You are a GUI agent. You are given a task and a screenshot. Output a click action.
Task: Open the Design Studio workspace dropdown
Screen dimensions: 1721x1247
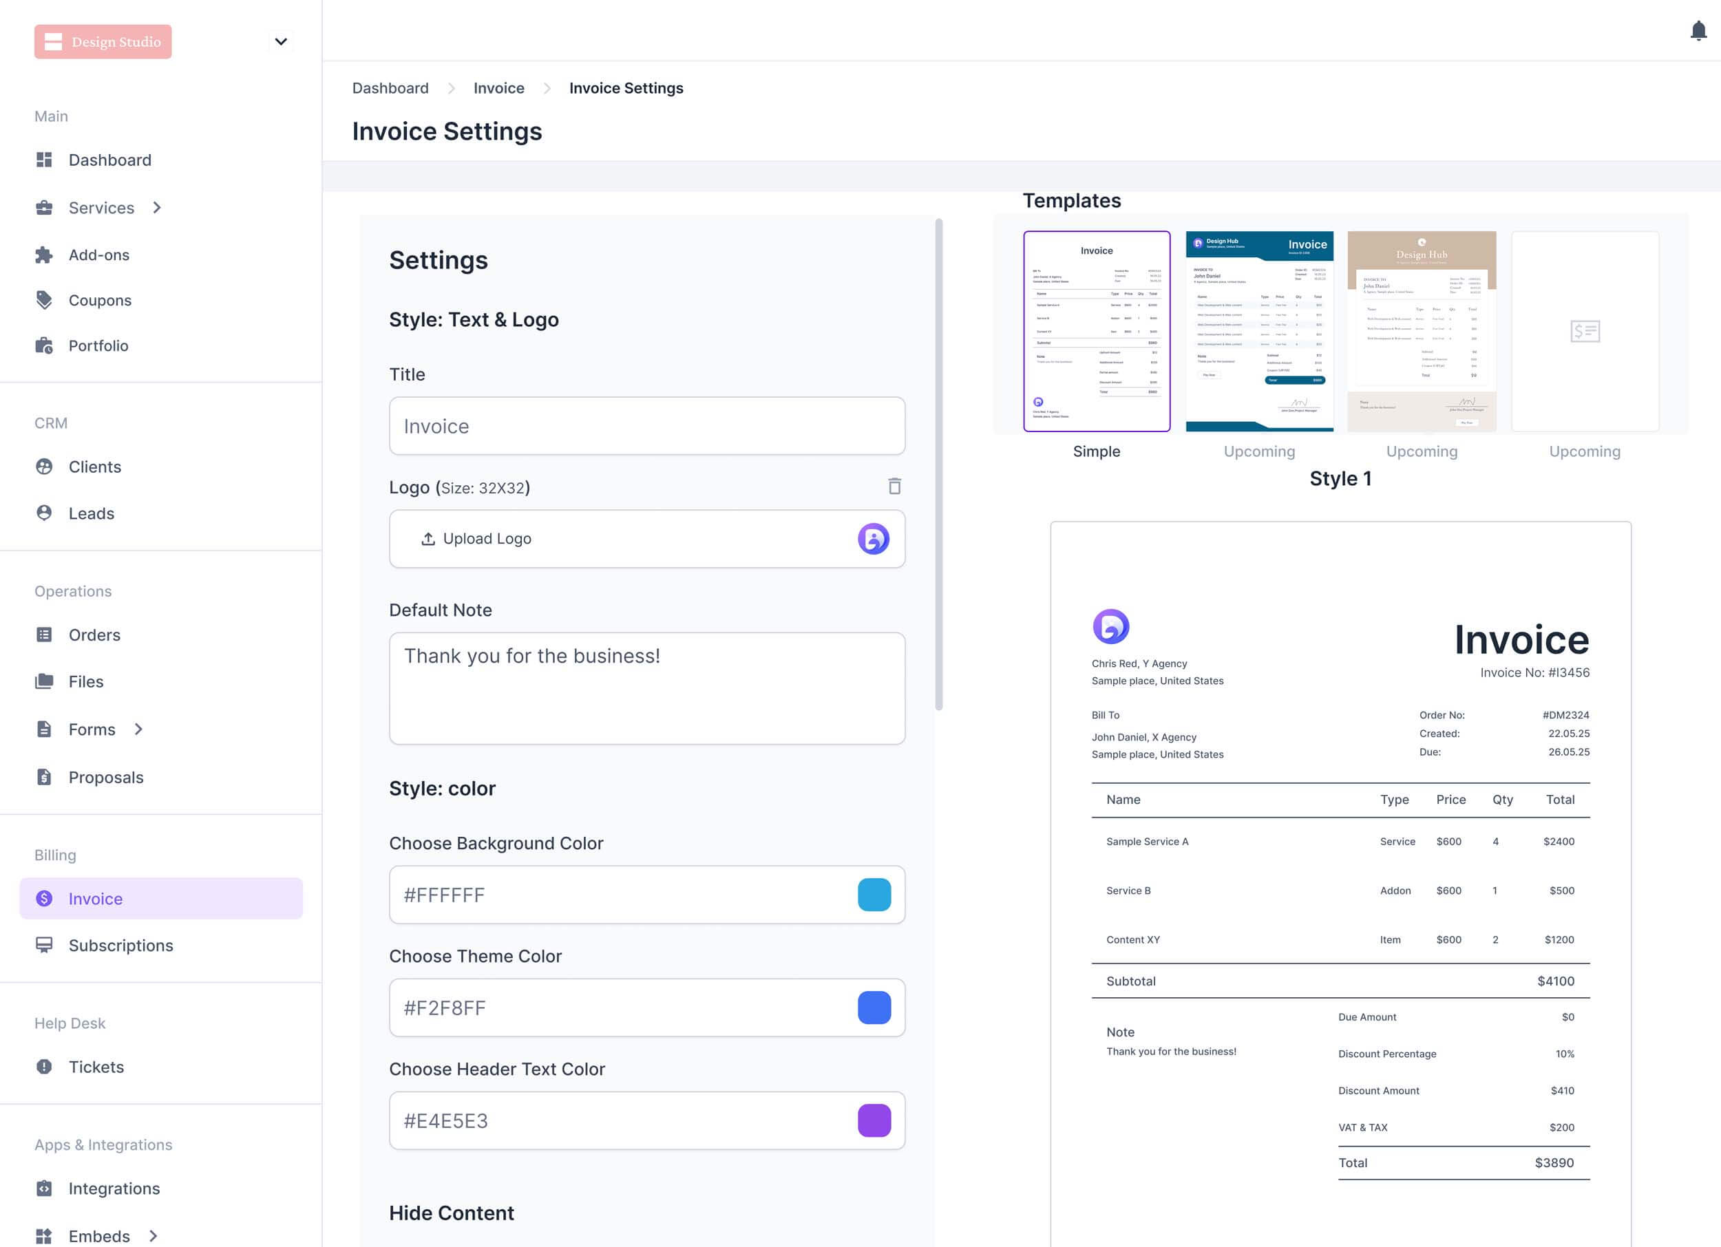(281, 42)
